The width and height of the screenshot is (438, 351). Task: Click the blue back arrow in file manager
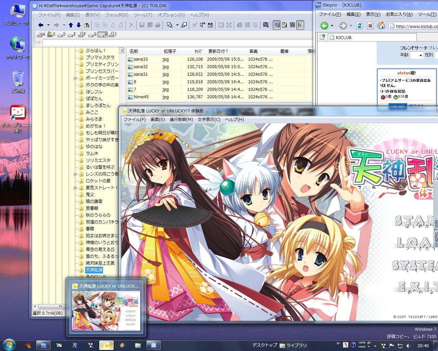pos(41,25)
